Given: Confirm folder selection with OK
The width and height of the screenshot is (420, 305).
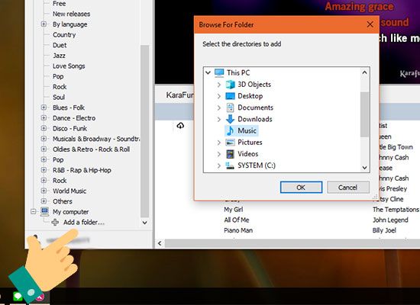Looking at the screenshot, I should 301,188.
